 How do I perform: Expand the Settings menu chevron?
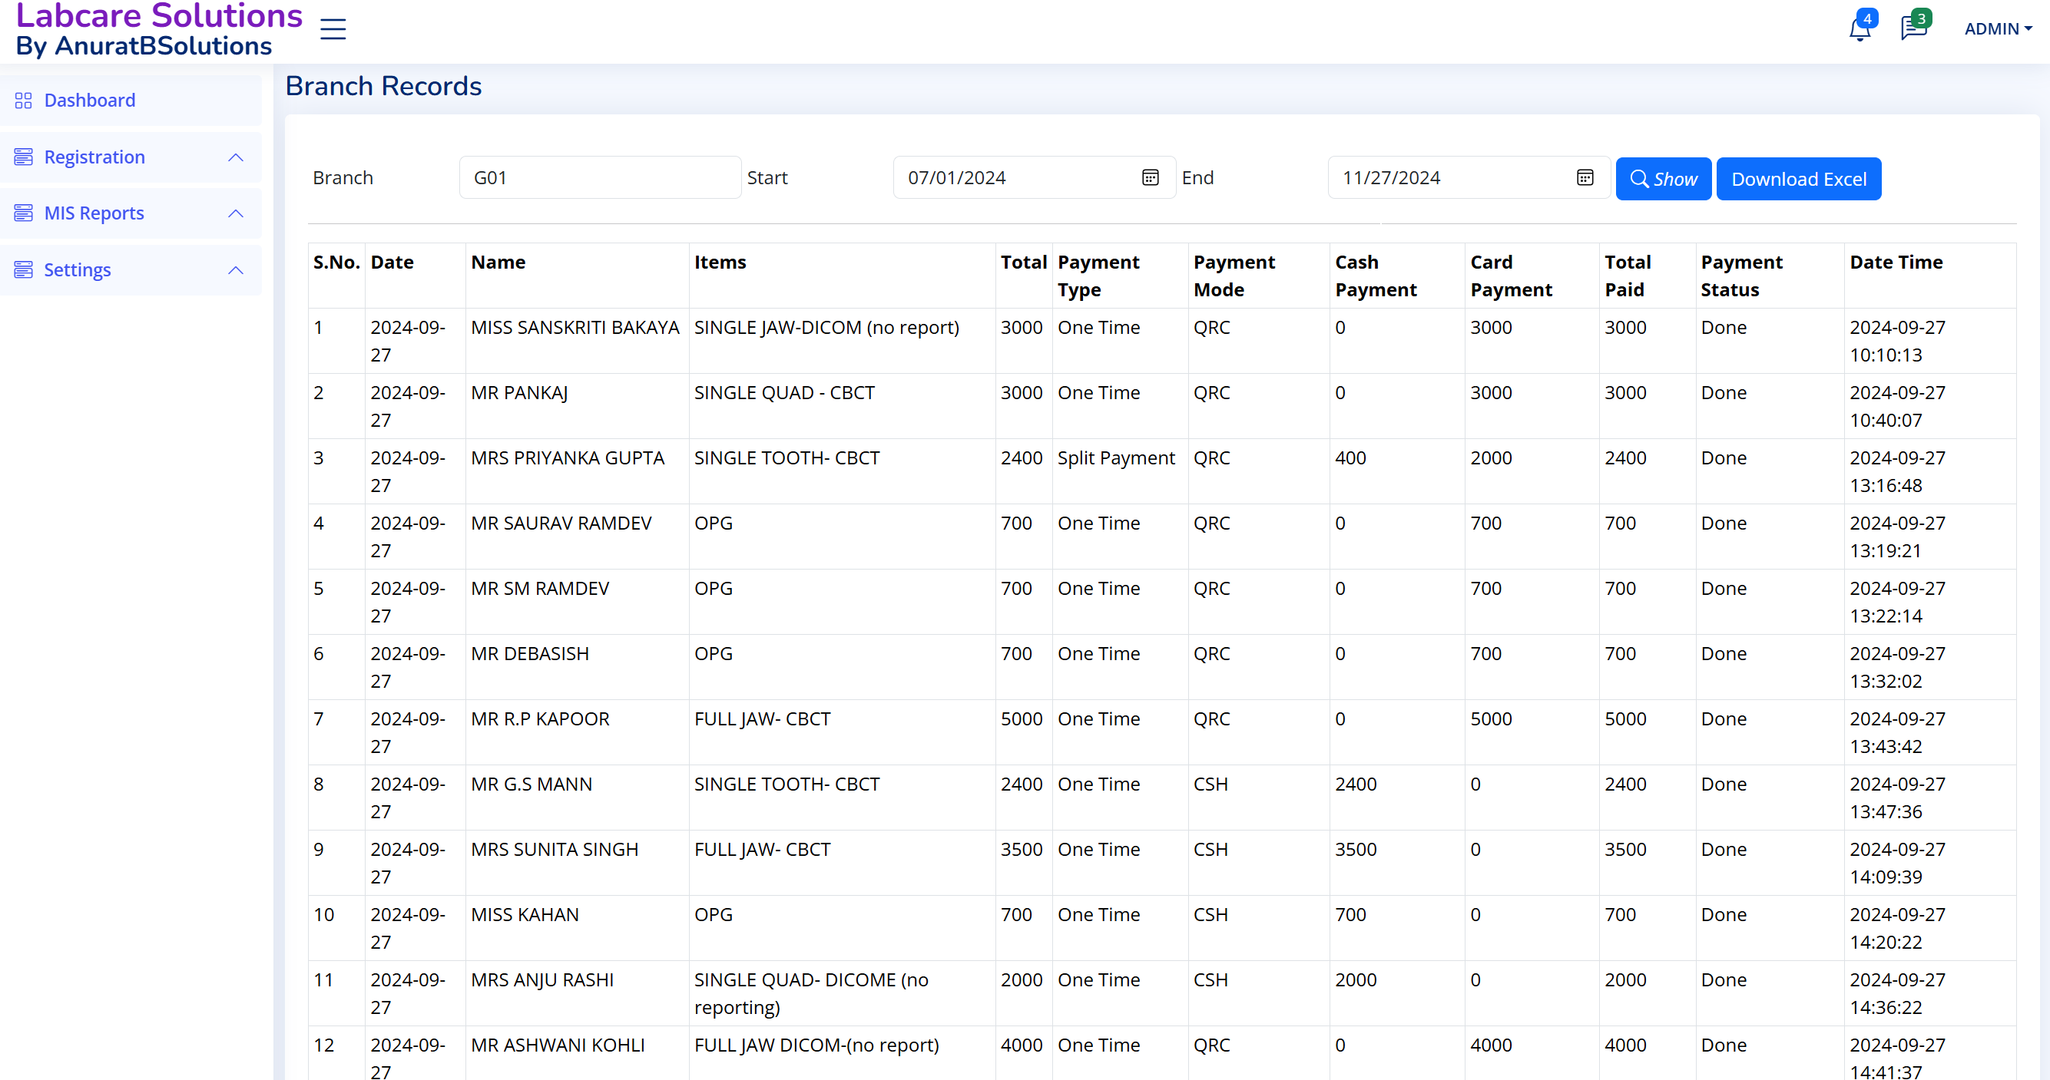click(x=236, y=269)
